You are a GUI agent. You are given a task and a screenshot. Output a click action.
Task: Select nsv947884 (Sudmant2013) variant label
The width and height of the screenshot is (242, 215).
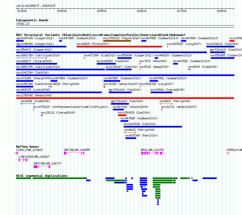click(x=69, y=78)
